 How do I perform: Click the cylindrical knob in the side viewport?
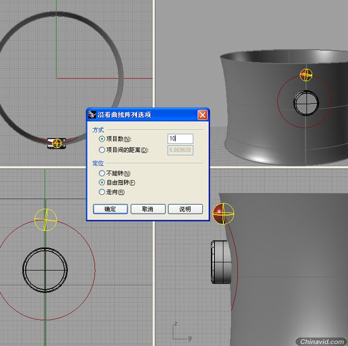(x=221, y=262)
